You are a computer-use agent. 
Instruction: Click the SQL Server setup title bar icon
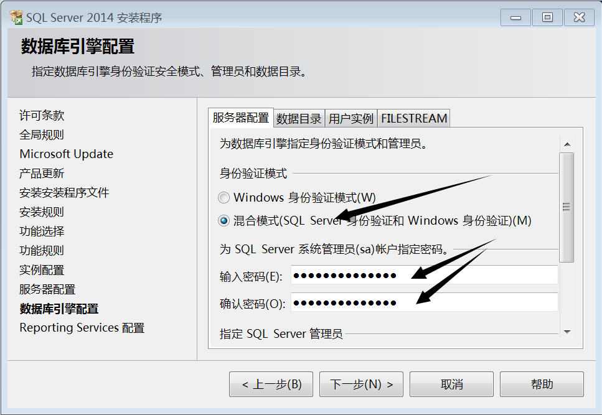click(16, 17)
